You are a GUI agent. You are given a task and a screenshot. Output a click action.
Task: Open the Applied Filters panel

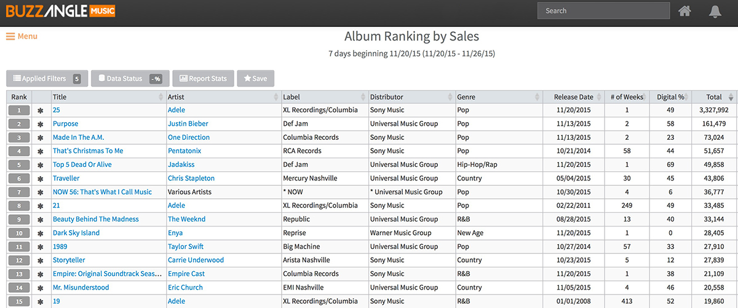47,79
